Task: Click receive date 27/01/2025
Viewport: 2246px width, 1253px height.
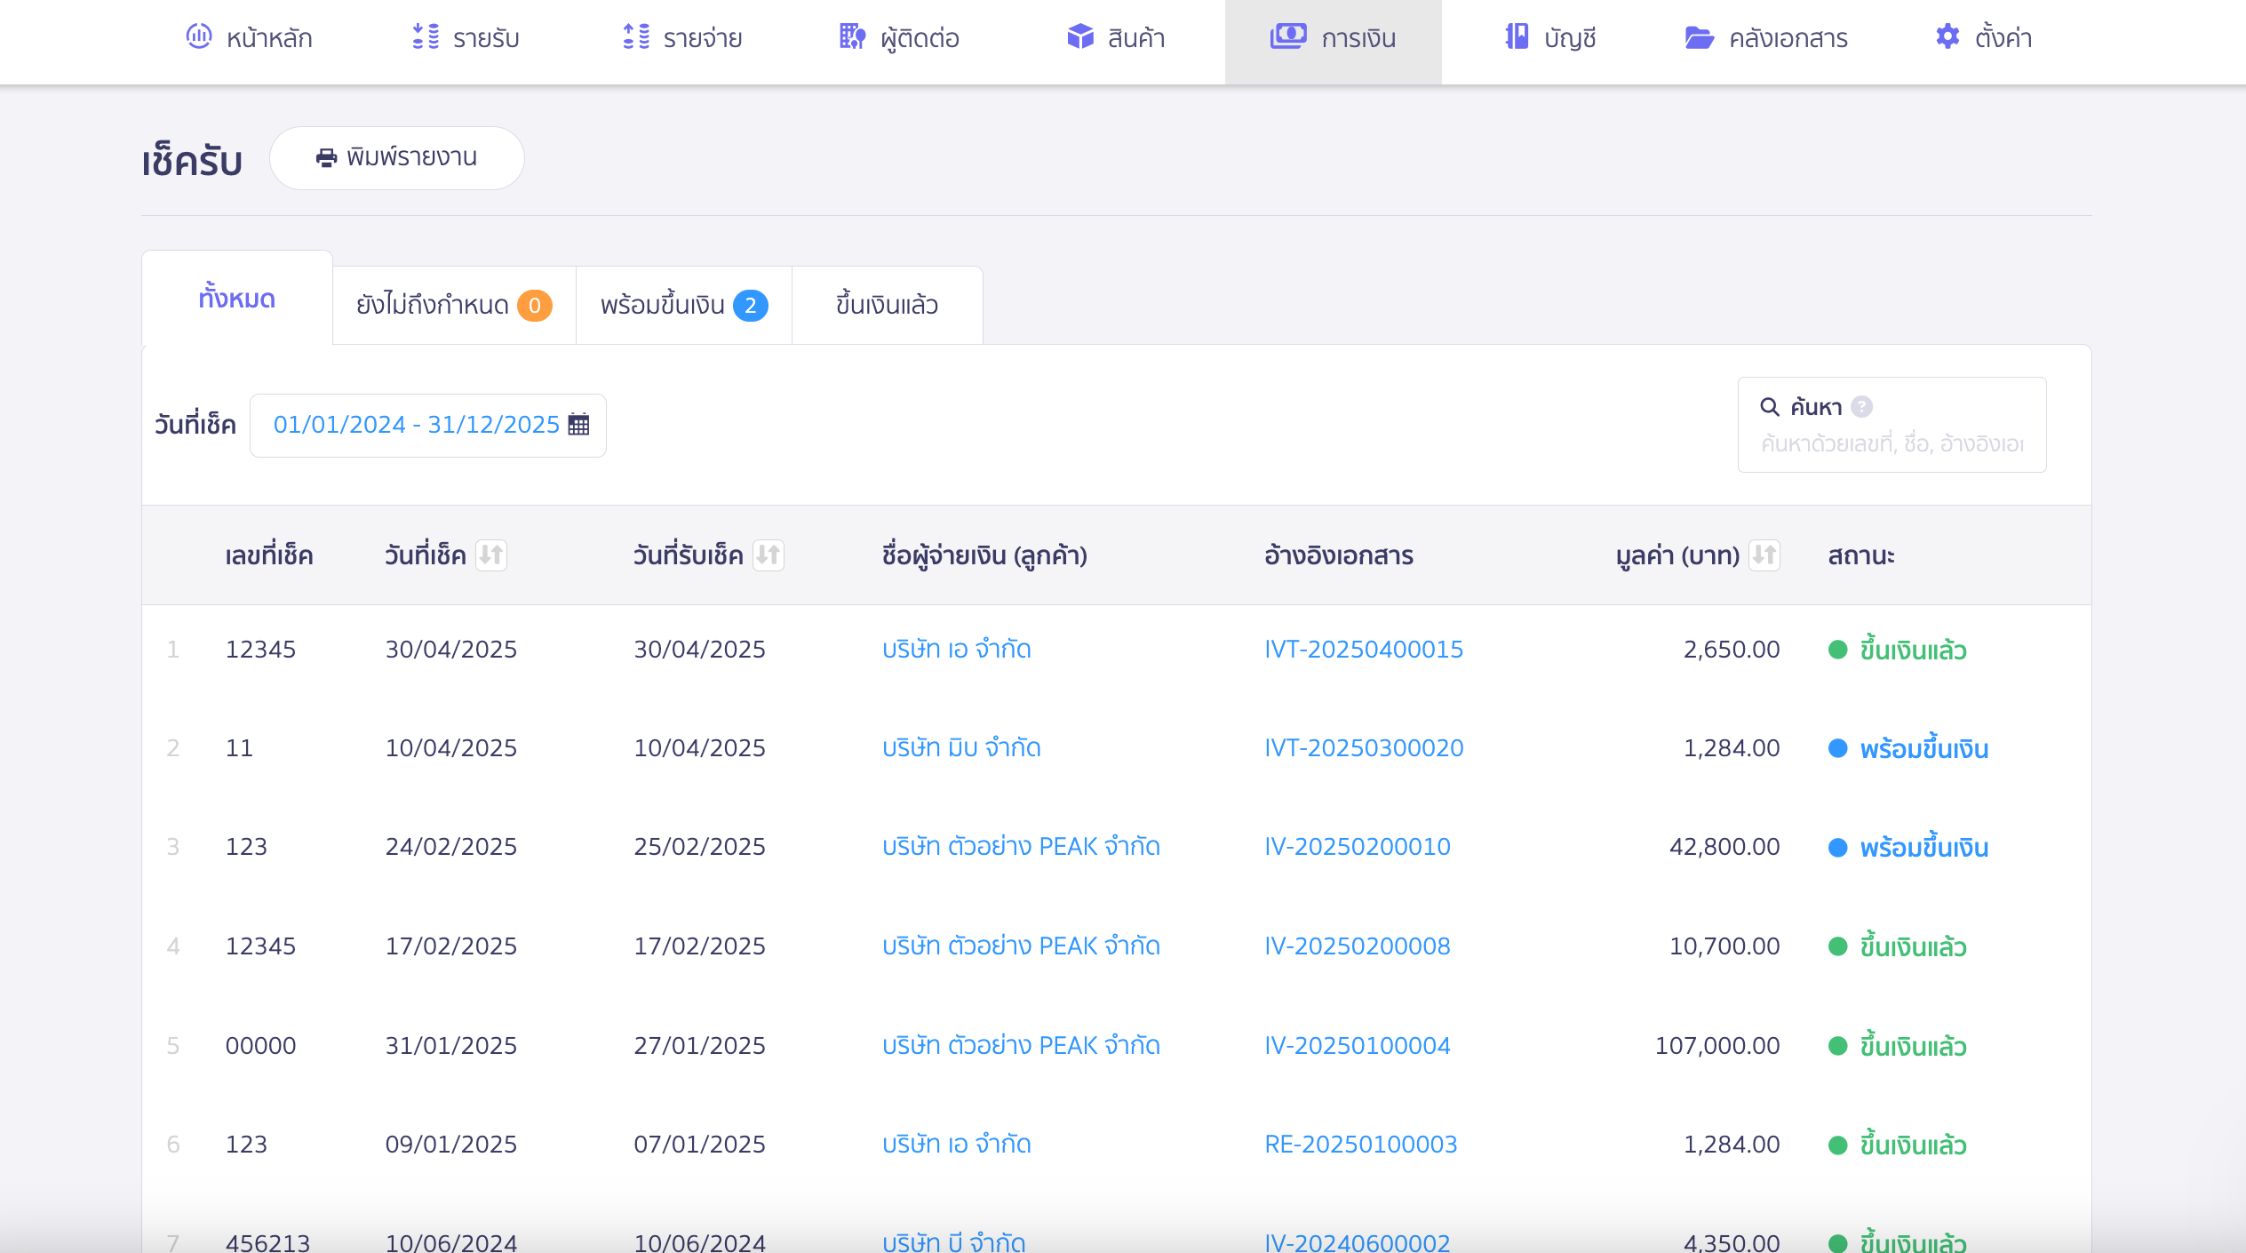Action: 699,1045
